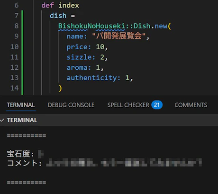Click the 'authenticity:' keyword argument
The width and height of the screenshot is (218, 194).
coord(93,78)
